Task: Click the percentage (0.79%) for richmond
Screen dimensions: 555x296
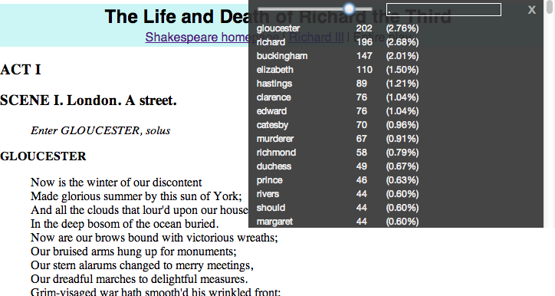Action: [402, 153]
